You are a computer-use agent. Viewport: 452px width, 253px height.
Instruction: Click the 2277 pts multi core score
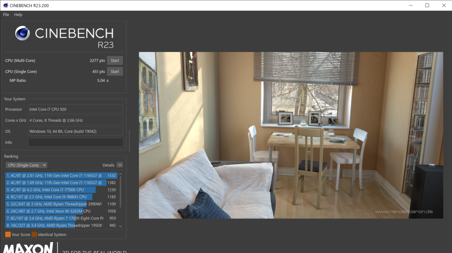97,61
